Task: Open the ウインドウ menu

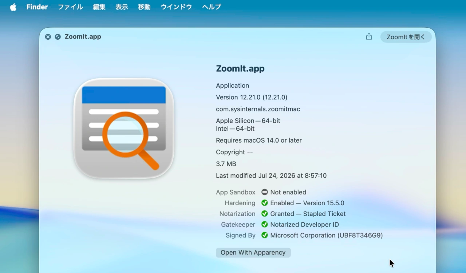Action: click(176, 7)
